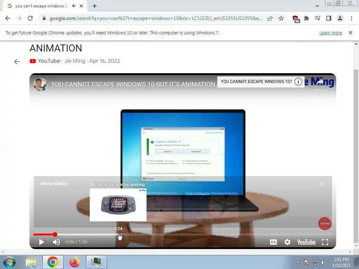
Task: Toggle the Chrome side panel
Action: pyautogui.click(x=329, y=18)
